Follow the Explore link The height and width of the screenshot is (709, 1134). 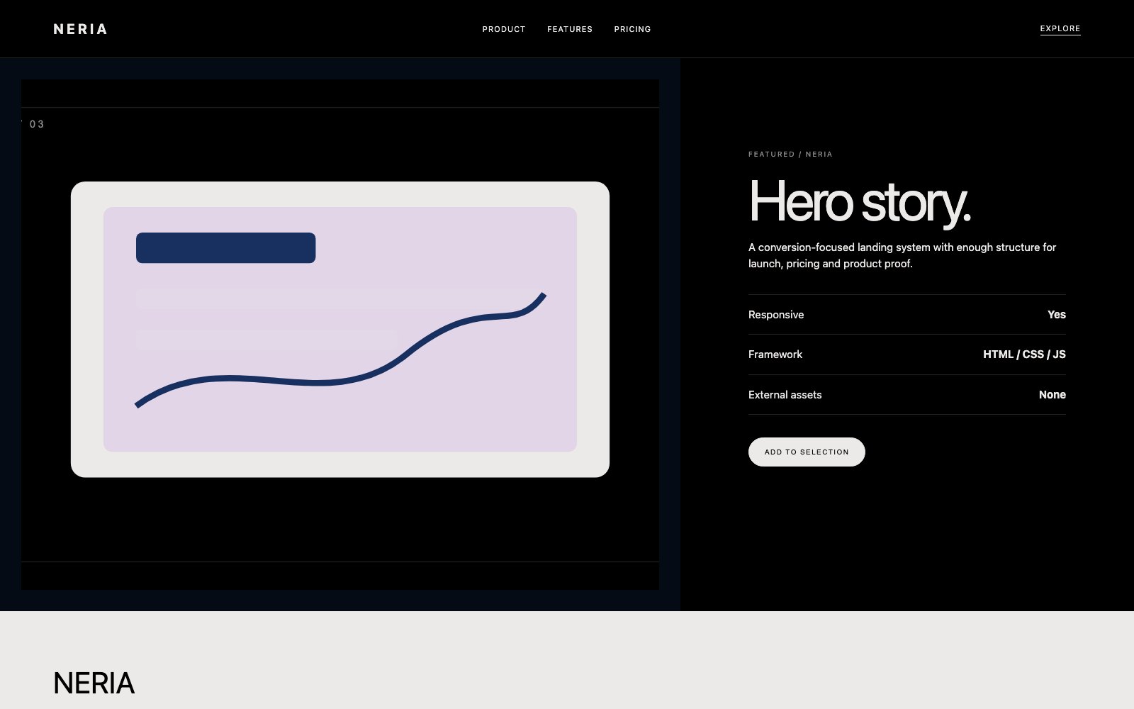click(x=1060, y=29)
